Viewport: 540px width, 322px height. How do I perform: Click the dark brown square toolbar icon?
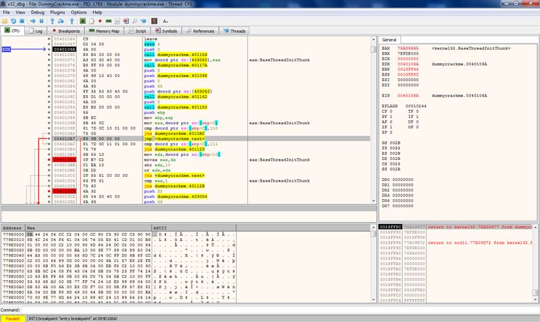(x=155, y=21)
